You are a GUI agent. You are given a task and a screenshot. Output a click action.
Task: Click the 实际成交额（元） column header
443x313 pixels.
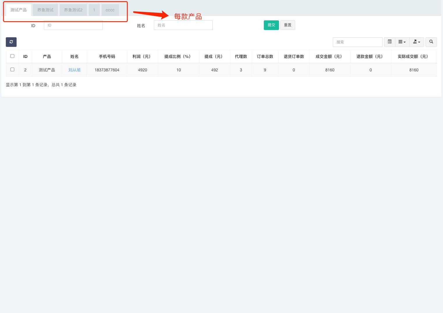click(414, 56)
